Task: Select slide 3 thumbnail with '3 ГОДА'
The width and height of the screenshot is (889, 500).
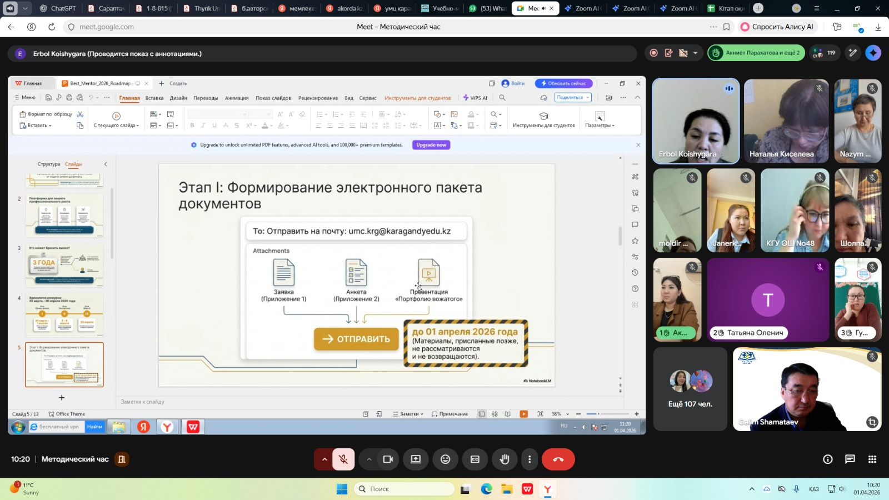Action: (x=64, y=266)
